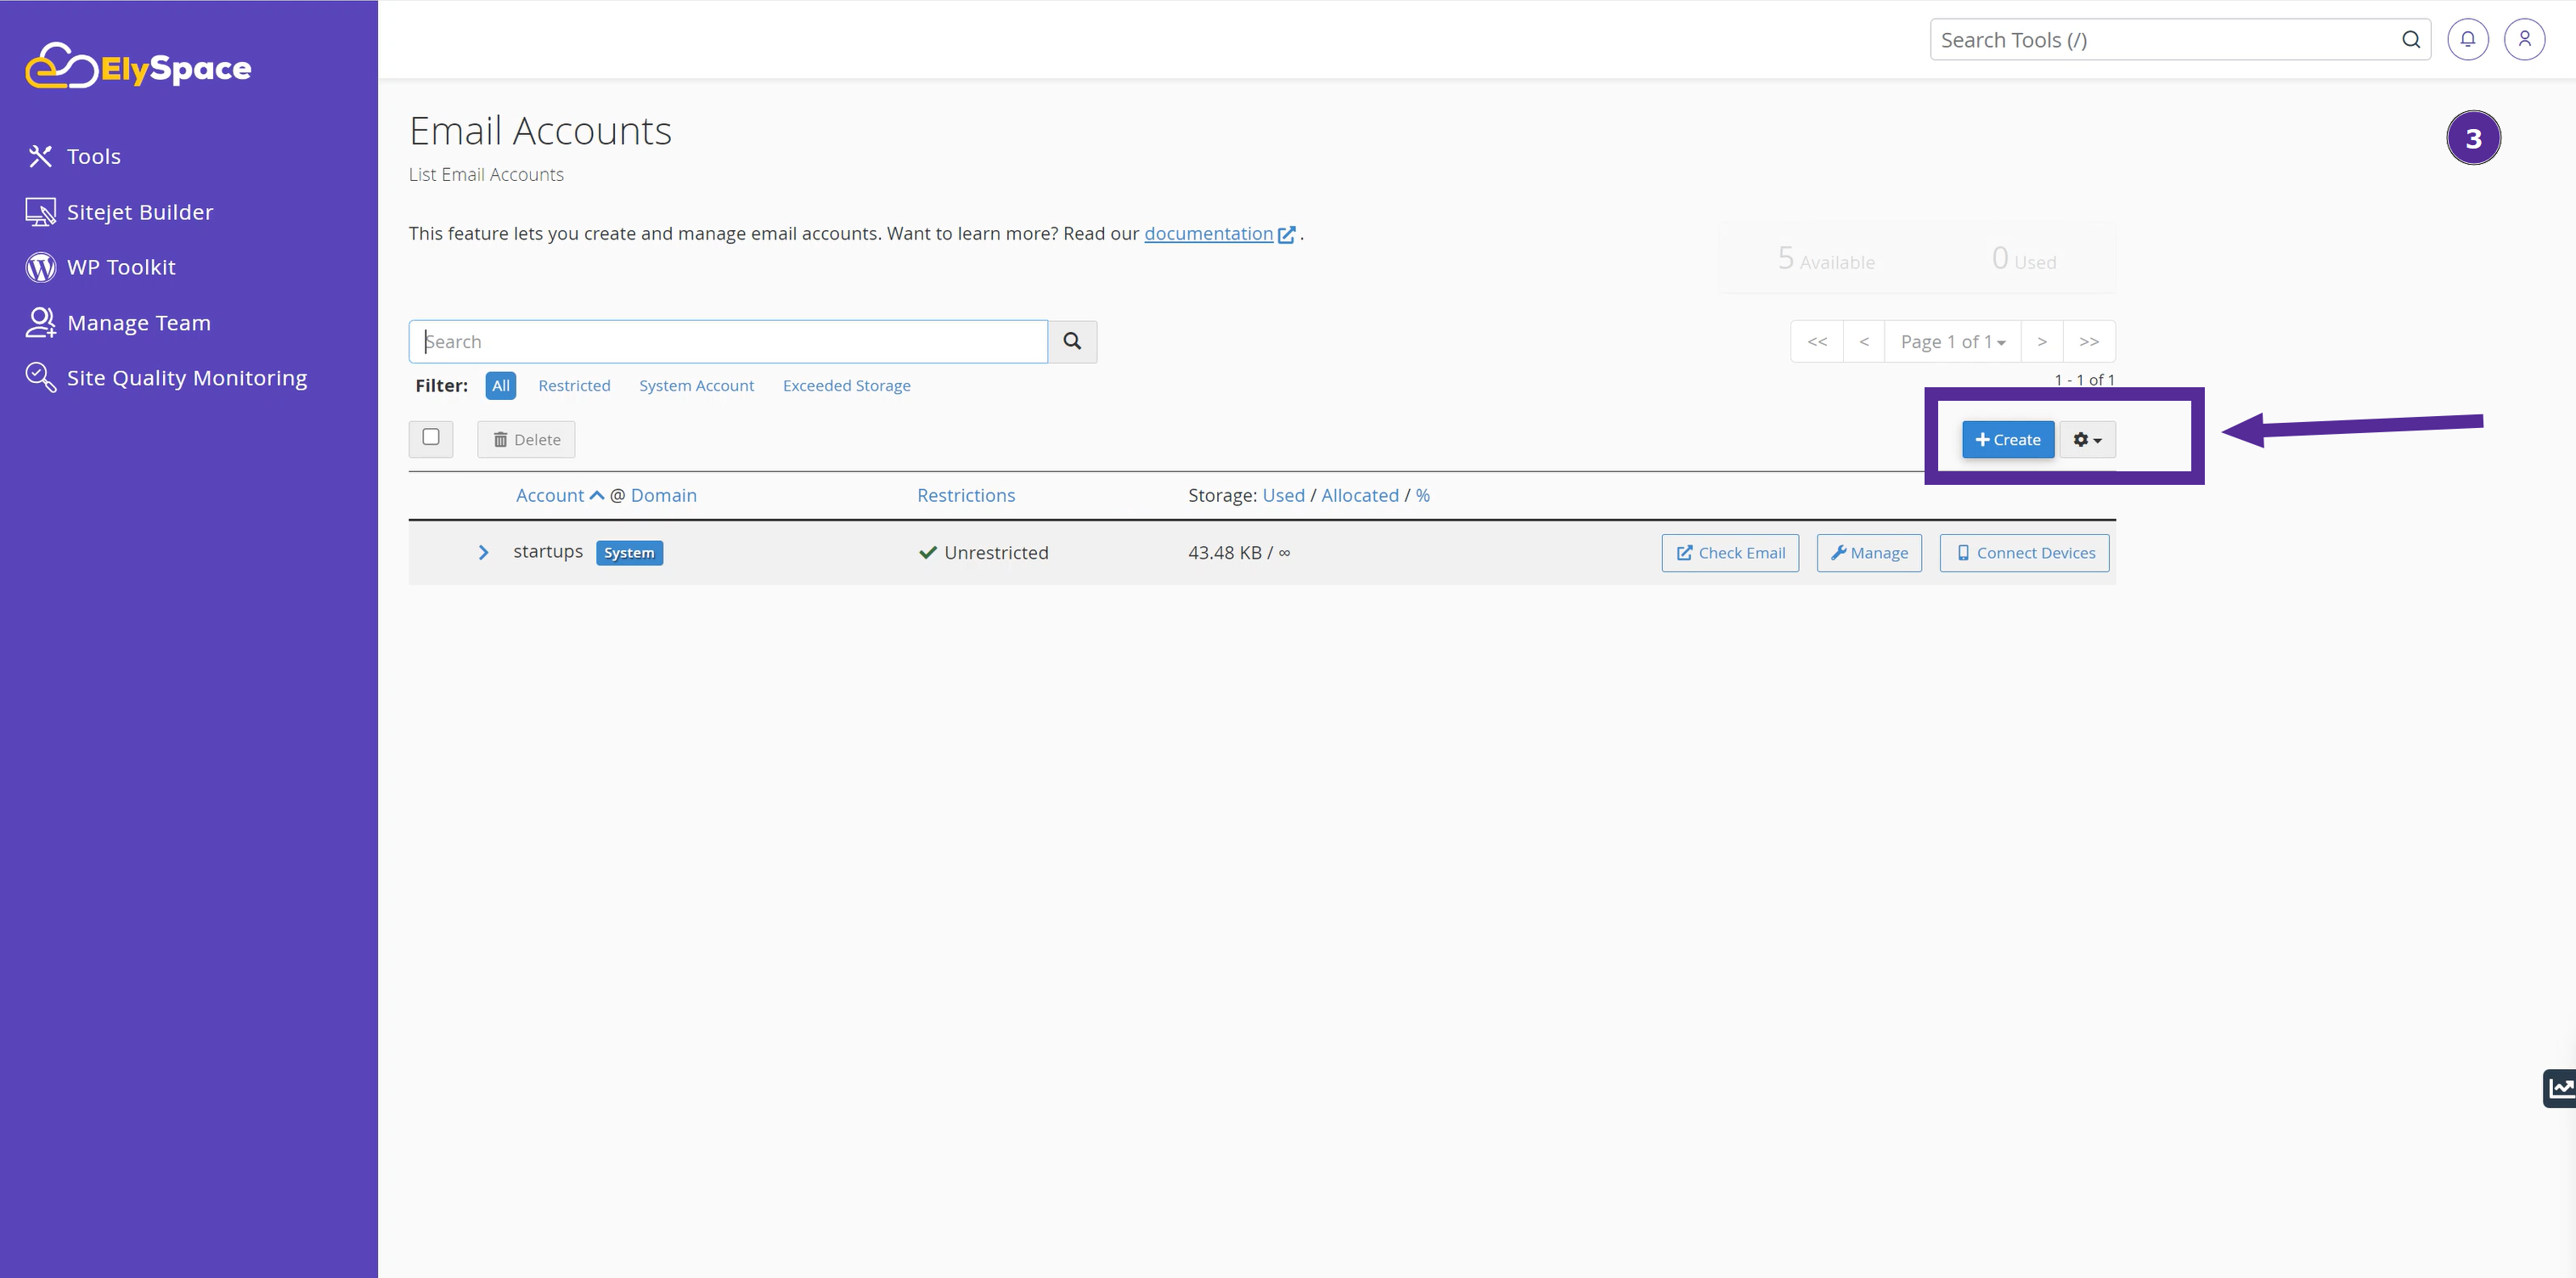Image resolution: width=2576 pixels, height=1278 pixels.
Task: Click the 0 Used counter
Action: 2024,259
